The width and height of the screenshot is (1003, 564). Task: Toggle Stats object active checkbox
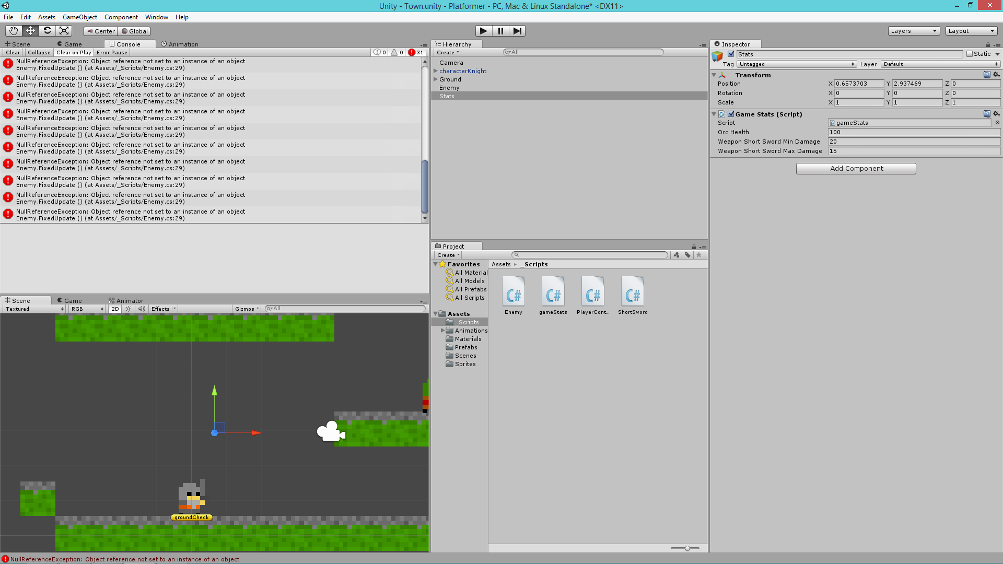pyautogui.click(x=731, y=54)
